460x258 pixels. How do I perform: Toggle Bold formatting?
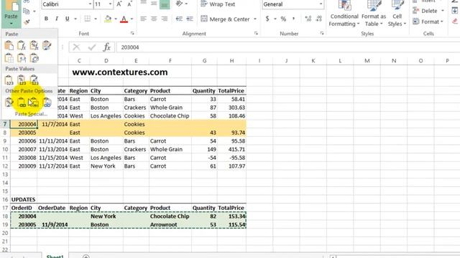coord(46,19)
